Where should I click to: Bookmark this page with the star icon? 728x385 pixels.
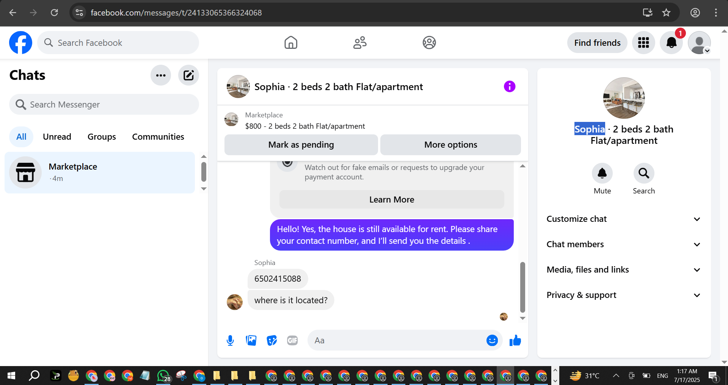[x=666, y=12]
